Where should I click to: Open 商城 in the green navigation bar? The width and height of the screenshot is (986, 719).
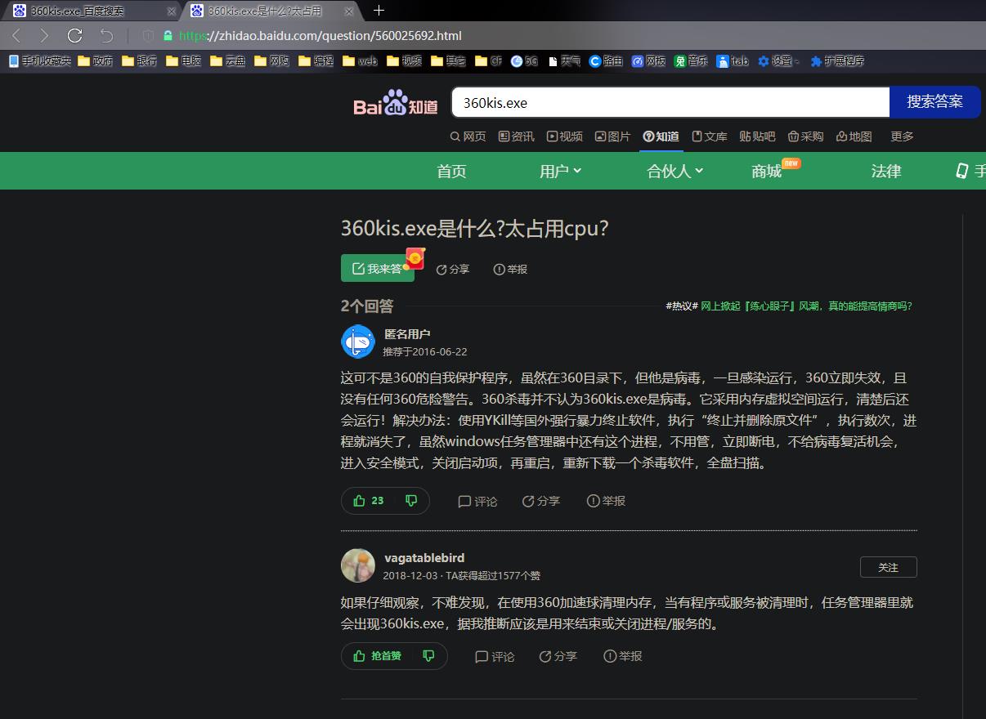767,171
